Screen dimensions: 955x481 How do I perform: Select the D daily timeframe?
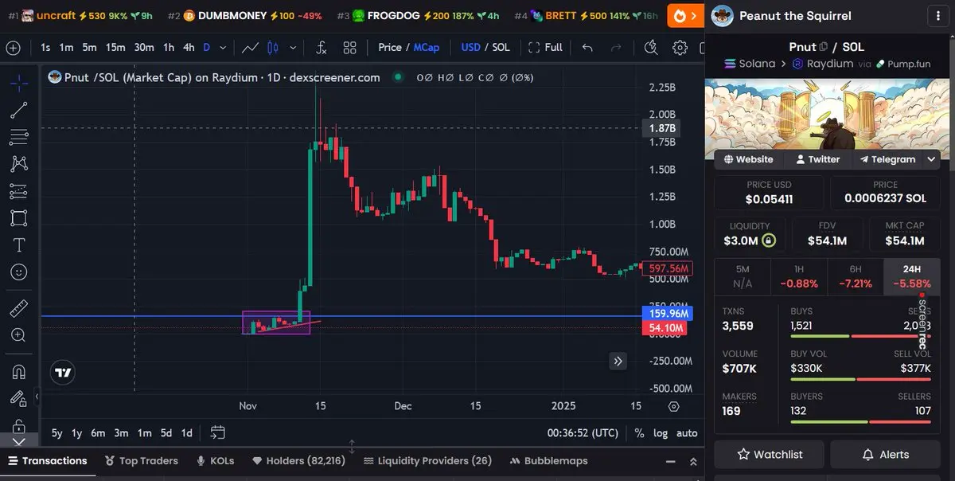click(x=207, y=48)
